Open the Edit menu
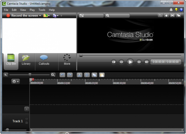 coord(14,10)
